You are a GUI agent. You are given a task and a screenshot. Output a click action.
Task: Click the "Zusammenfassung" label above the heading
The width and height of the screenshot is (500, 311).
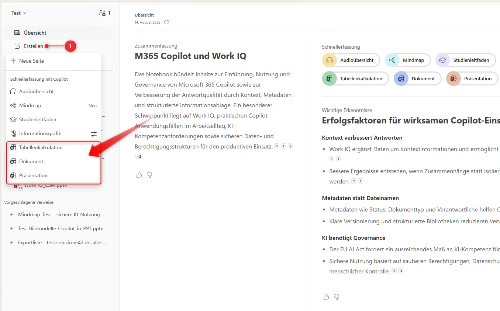point(156,46)
